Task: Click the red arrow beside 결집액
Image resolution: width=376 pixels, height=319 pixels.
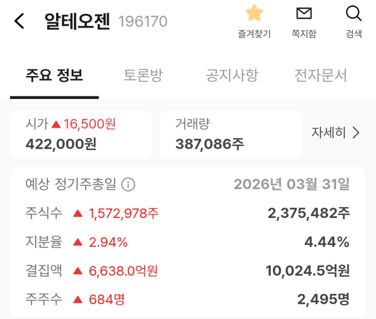Action: (x=78, y=271)
